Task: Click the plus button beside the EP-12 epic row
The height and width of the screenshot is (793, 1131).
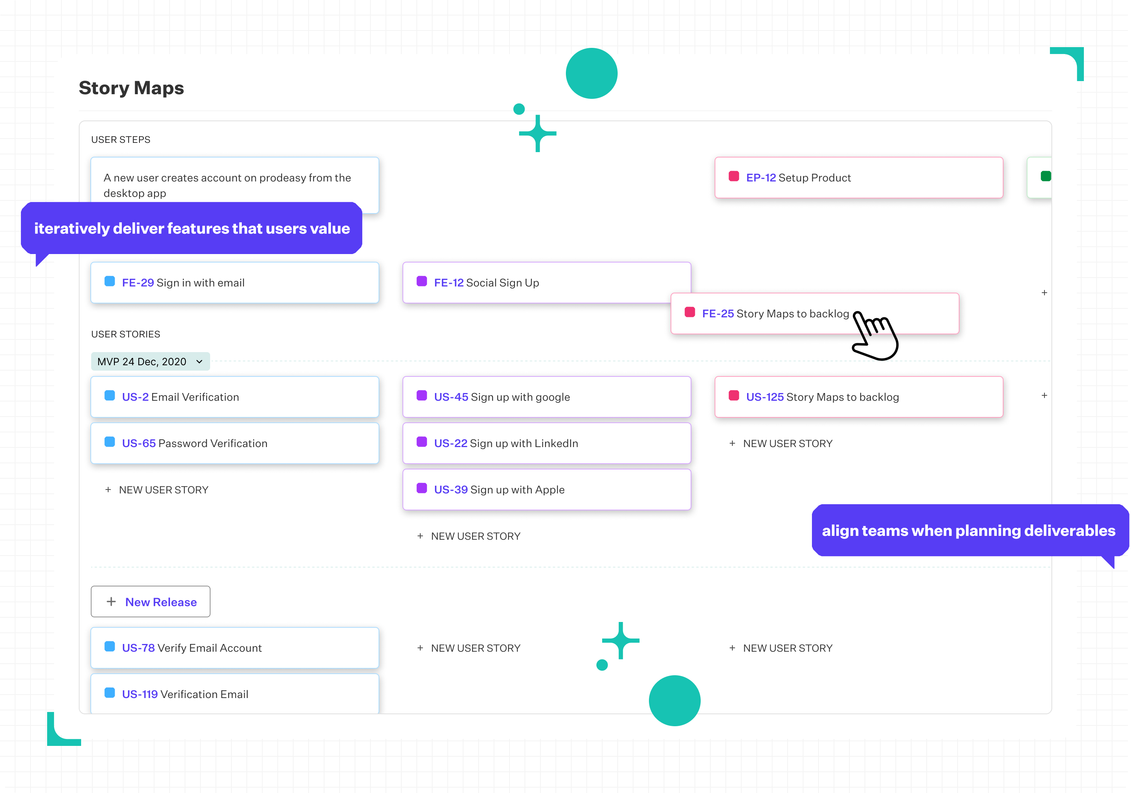Action: coord(1044,292)
